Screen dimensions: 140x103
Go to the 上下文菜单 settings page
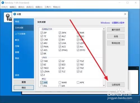coord(24,34)
